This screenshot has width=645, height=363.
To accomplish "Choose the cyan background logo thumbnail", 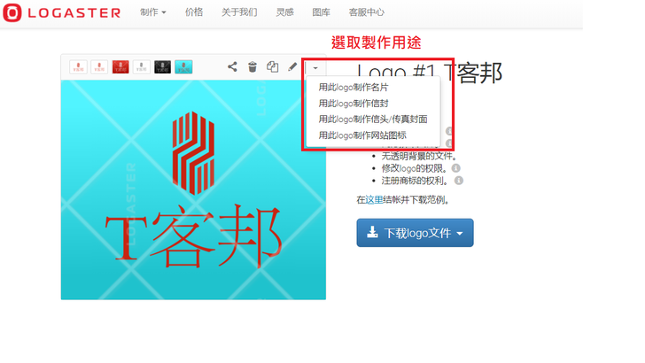I will [x=183, y=66].
